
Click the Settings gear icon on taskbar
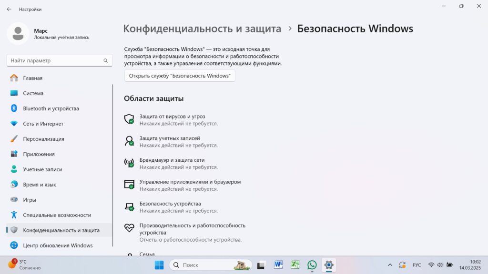[329, 265]
